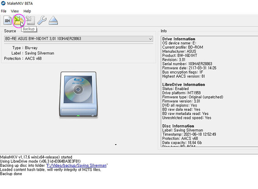Click the 'Using LibreDrive mode' log line
The image size is (258, 189).
(x=40, y=161)
